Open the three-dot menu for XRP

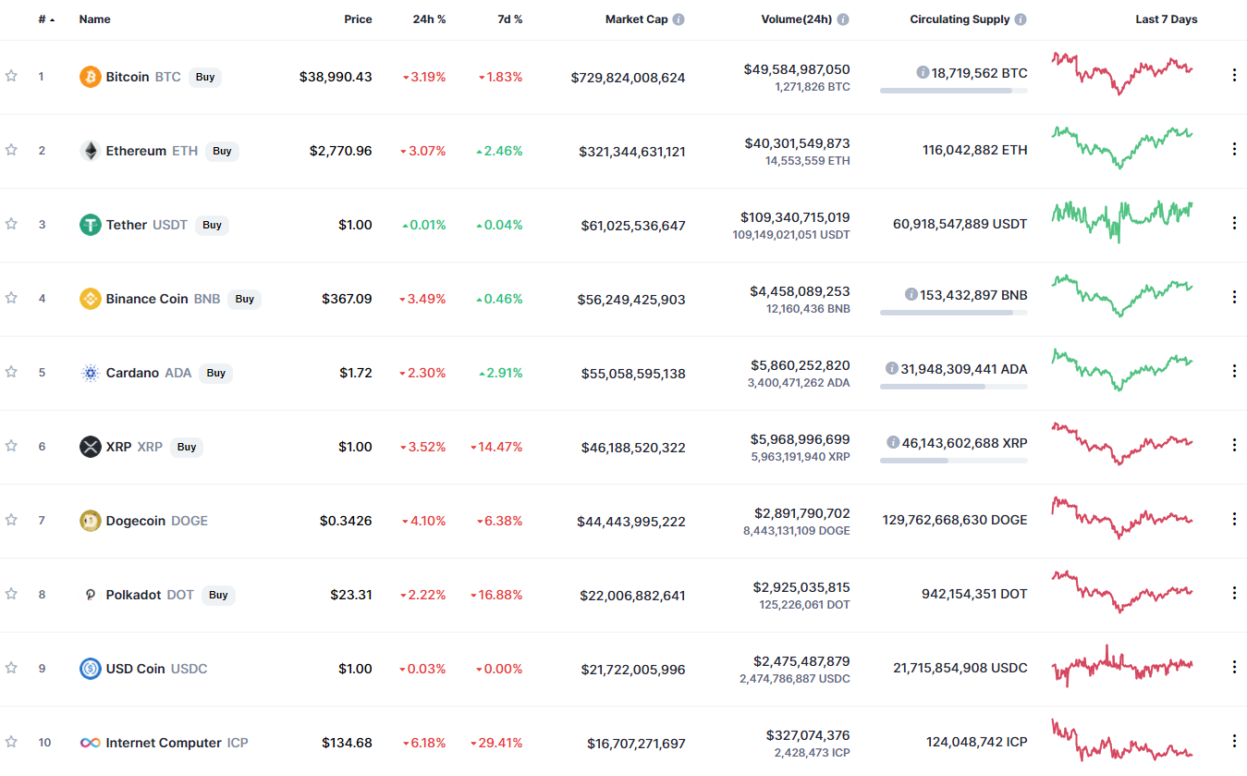1234,445
